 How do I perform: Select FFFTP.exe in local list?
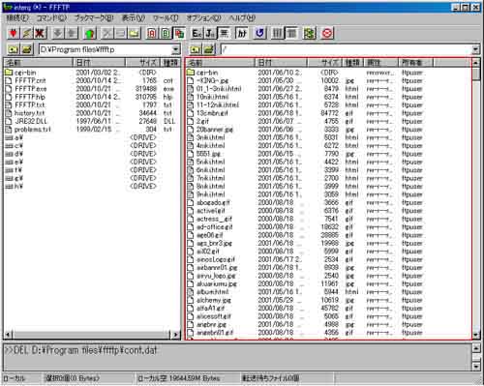click(31, 89)
